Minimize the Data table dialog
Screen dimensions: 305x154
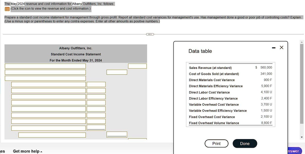(274, 47)
